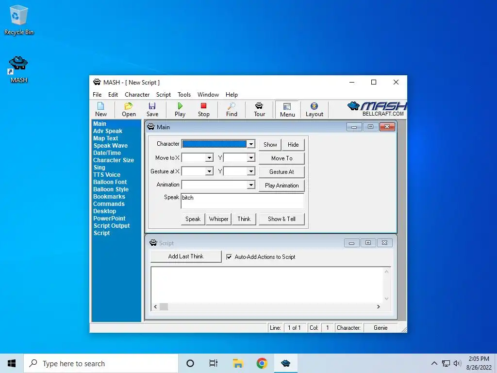
Task: Show hidden tray icons chevron
Action: coord(434,363)
